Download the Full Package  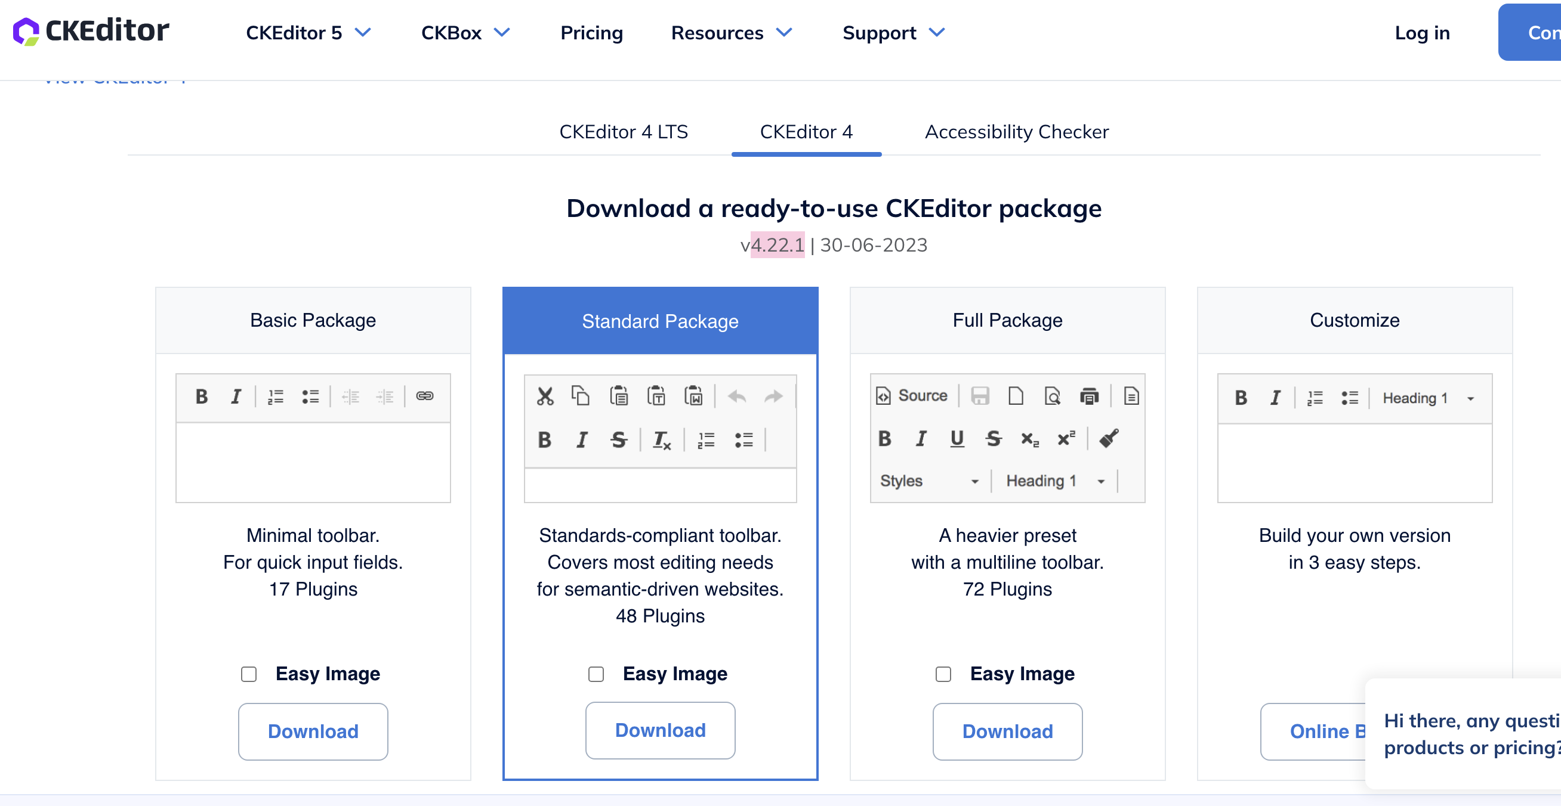(1007, 731)
